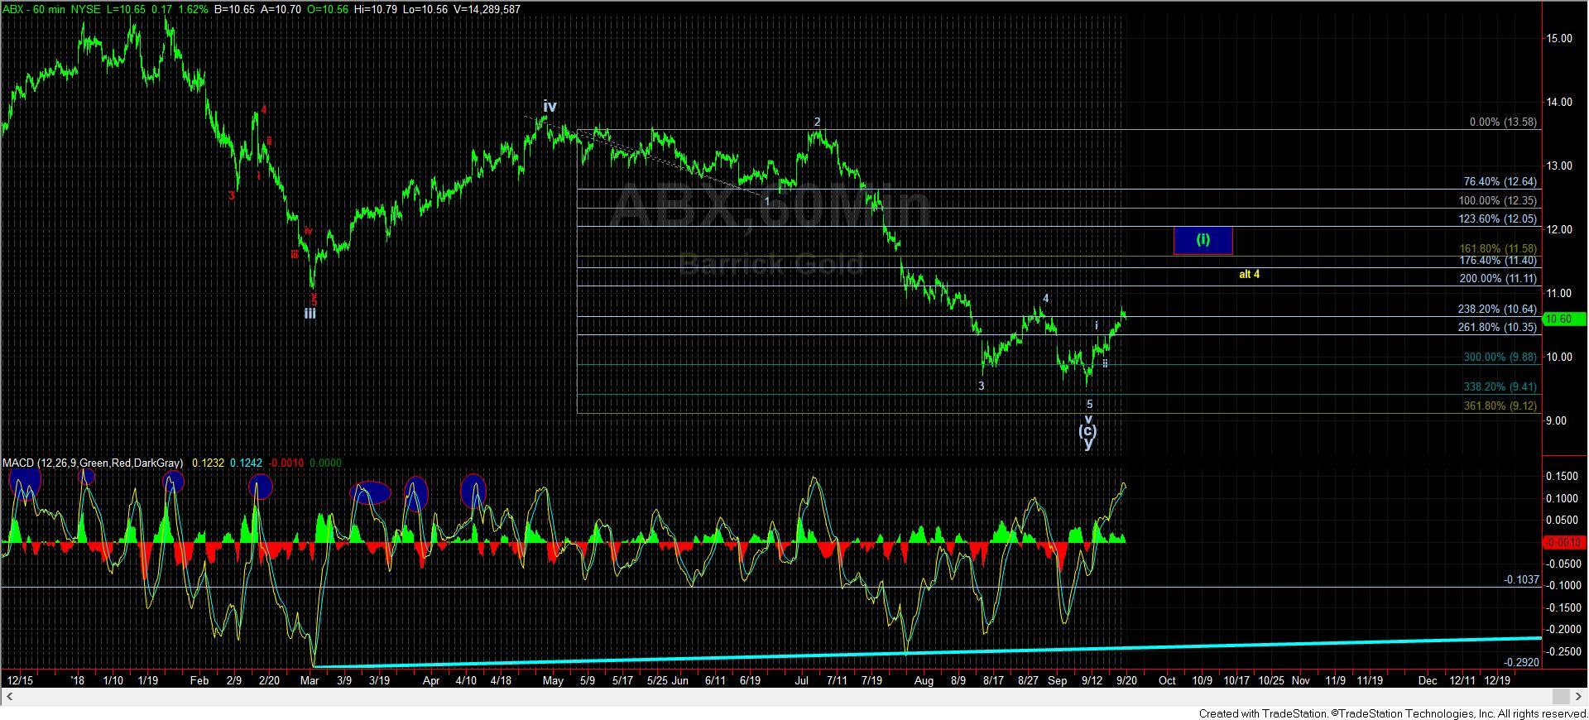Click the 'iv' wave label near May
The width and height of the screenshot is (1589, 720).
[550, 106]
